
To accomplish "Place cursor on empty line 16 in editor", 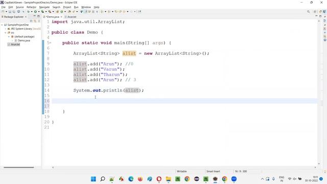I will pyautogui.click(x=184, y=101).
